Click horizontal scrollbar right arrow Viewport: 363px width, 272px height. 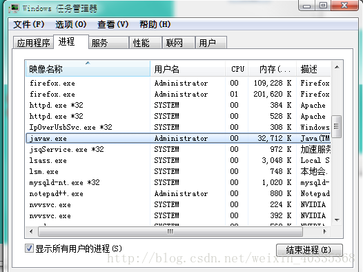point(325,231)
